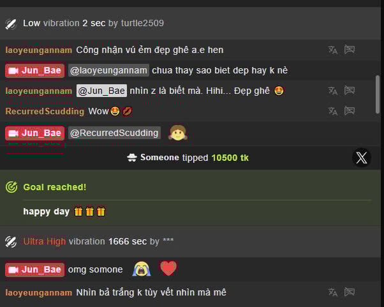Open the @Jun_Bae mention tag
Viewport: 384px width, 307px height.
point(101,91)
